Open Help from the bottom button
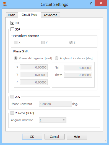109x145 pixels. [x=77, y=136]
